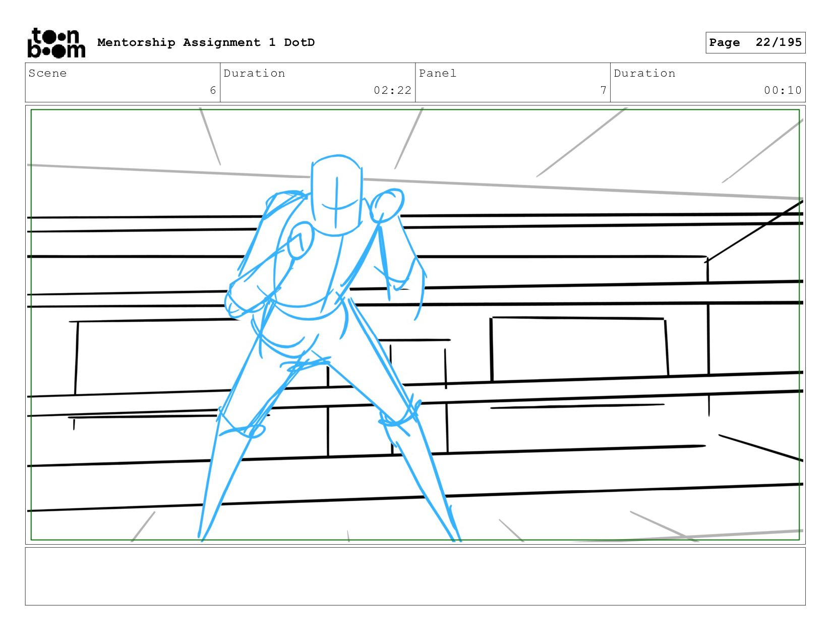Click the diagonal black line in upper right corner
The height and width of the screenshot is (643, 832).
[754, 231]
